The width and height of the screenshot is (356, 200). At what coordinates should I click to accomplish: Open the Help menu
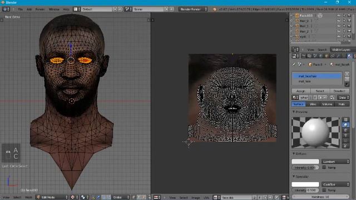point(66,9)
